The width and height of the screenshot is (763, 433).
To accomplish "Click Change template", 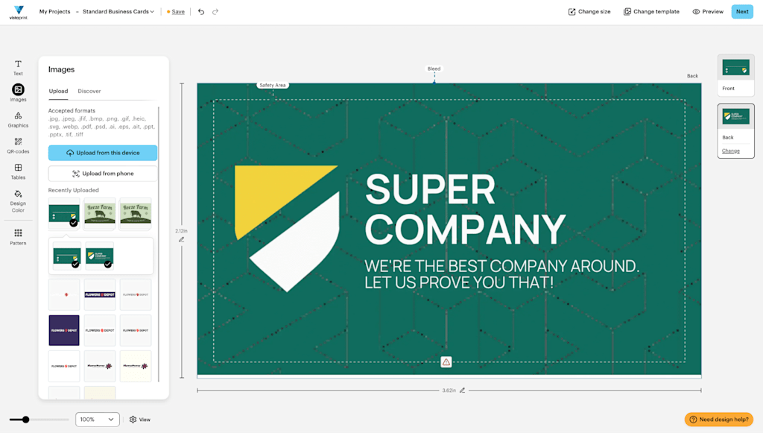I will click(651, 12).
